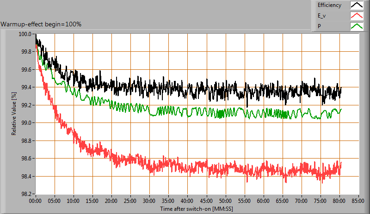
Task: Click the 99.0 y-axis tick label
Action: (x=26, y=123)
